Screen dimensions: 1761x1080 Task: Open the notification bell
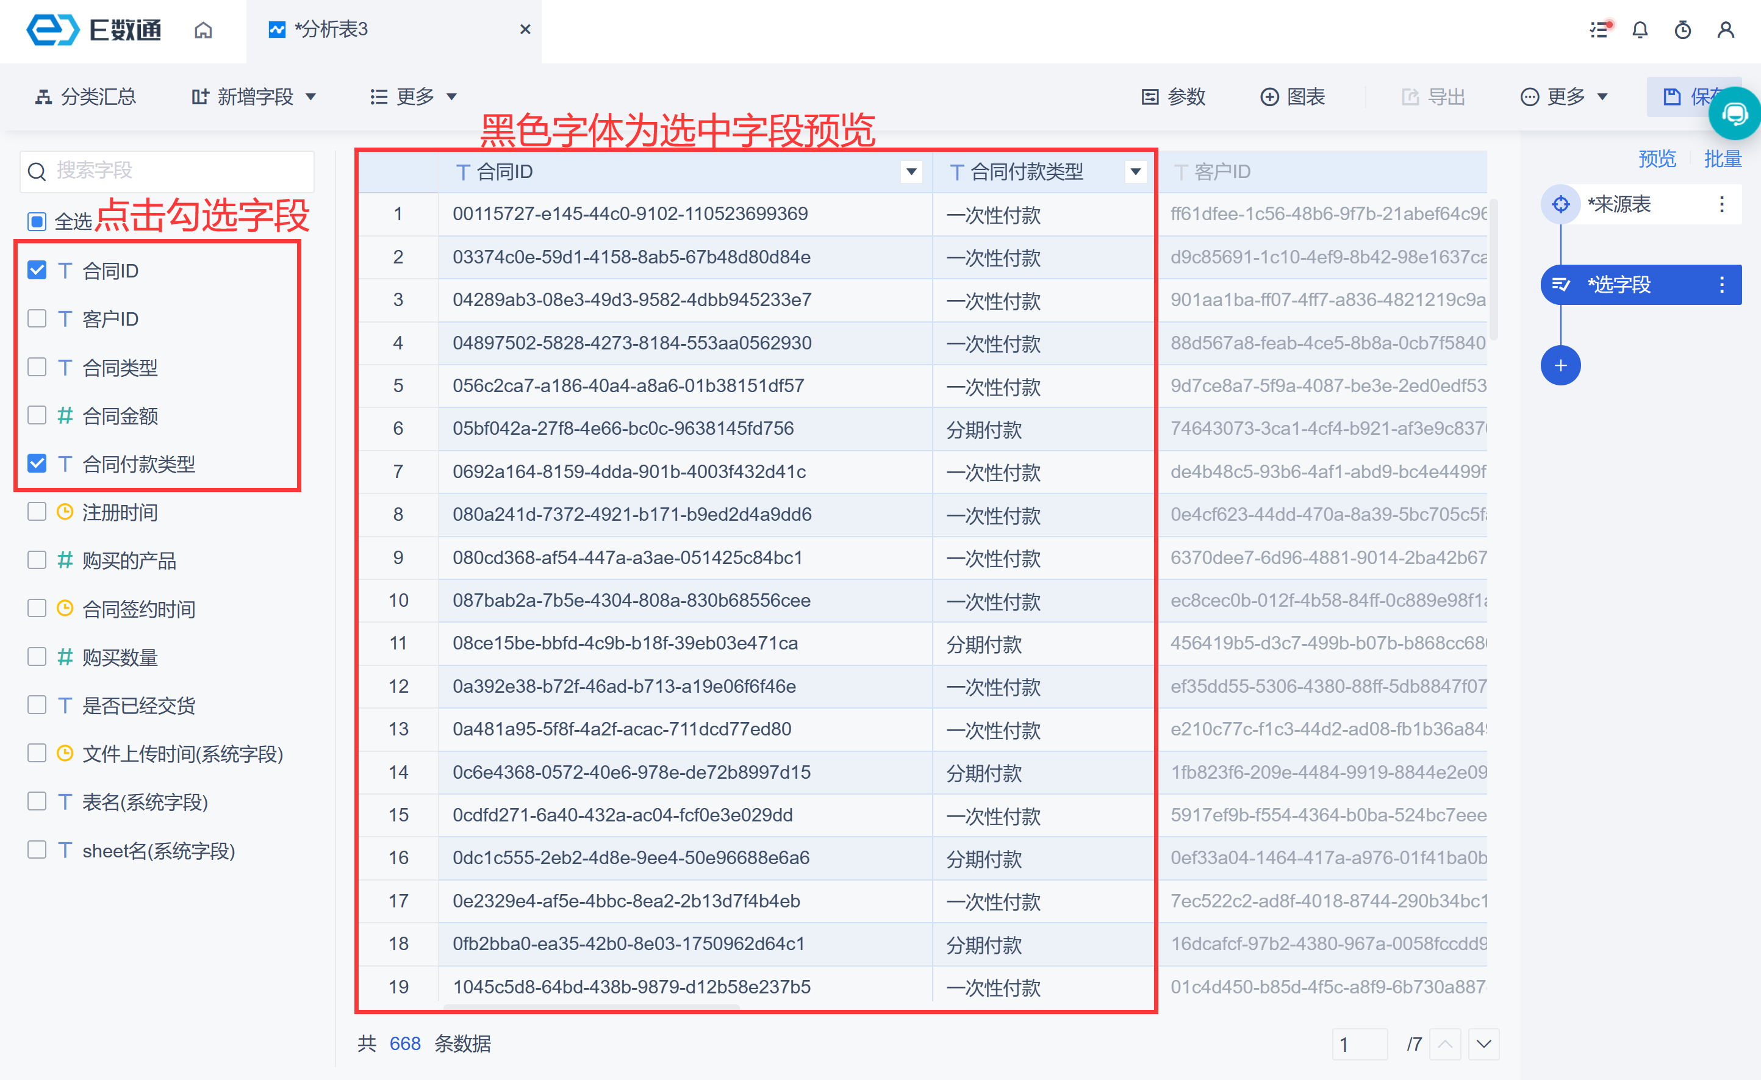coord(1640,30)
